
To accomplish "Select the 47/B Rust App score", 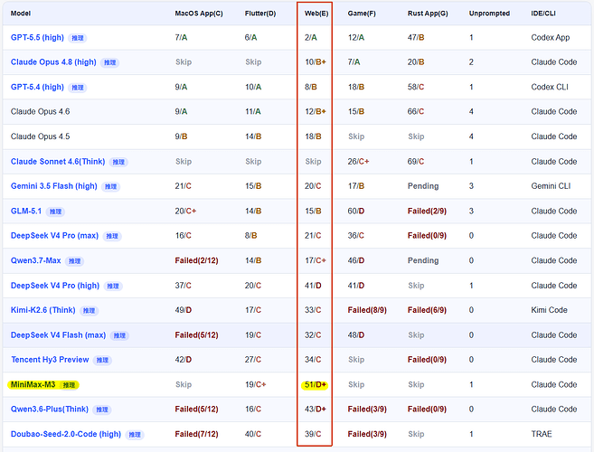I will pyautogui.click(x=416, y=37).
